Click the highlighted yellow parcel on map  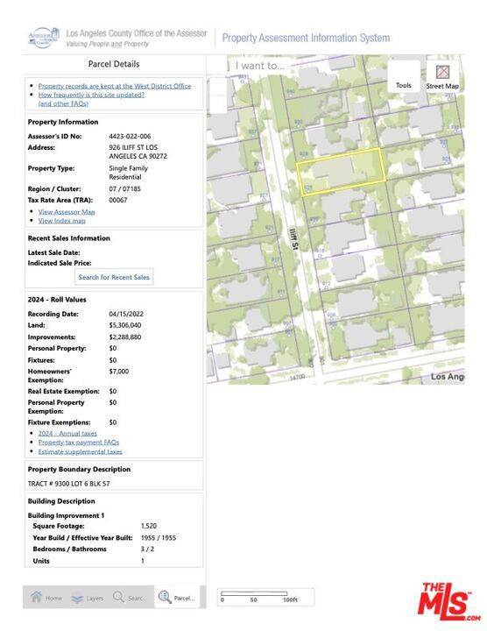[342, 173]
